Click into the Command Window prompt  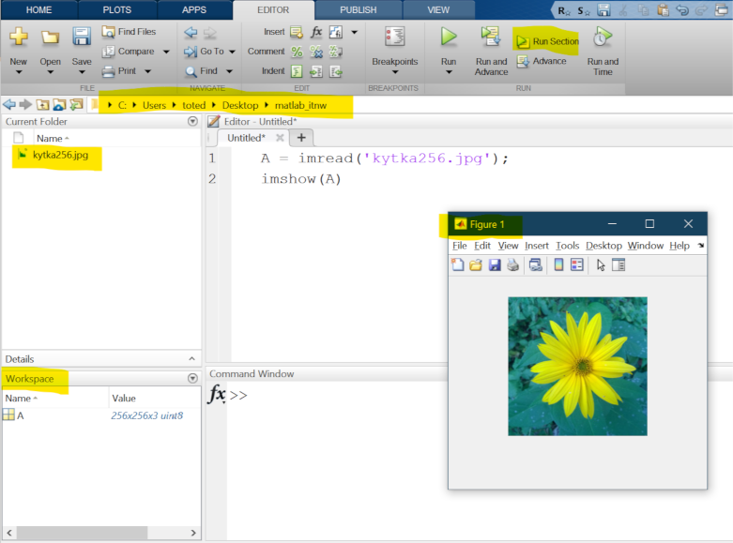click(375, 395)
